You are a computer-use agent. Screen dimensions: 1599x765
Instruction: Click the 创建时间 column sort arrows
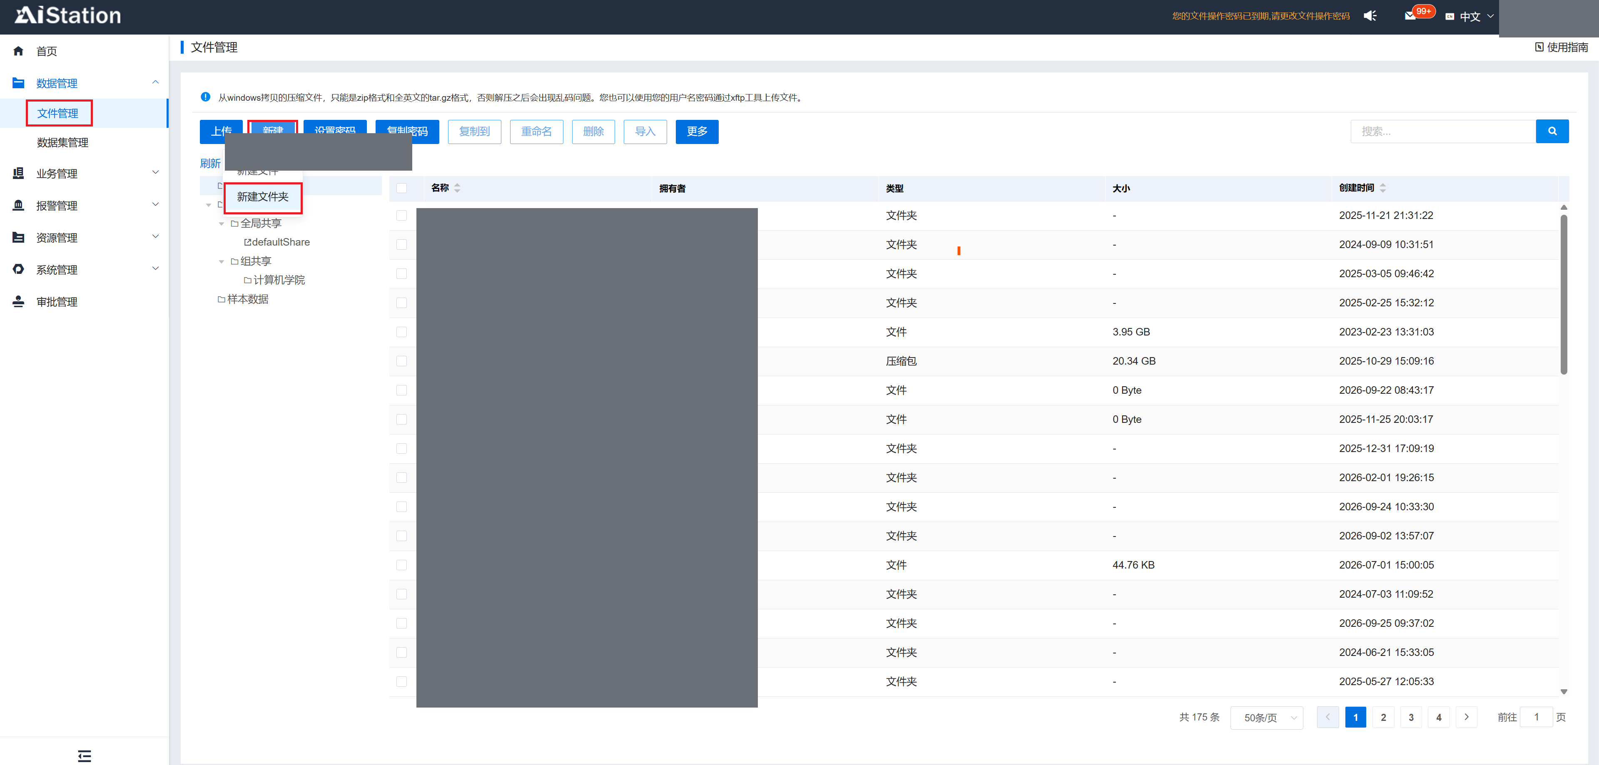coord(1382,188)
